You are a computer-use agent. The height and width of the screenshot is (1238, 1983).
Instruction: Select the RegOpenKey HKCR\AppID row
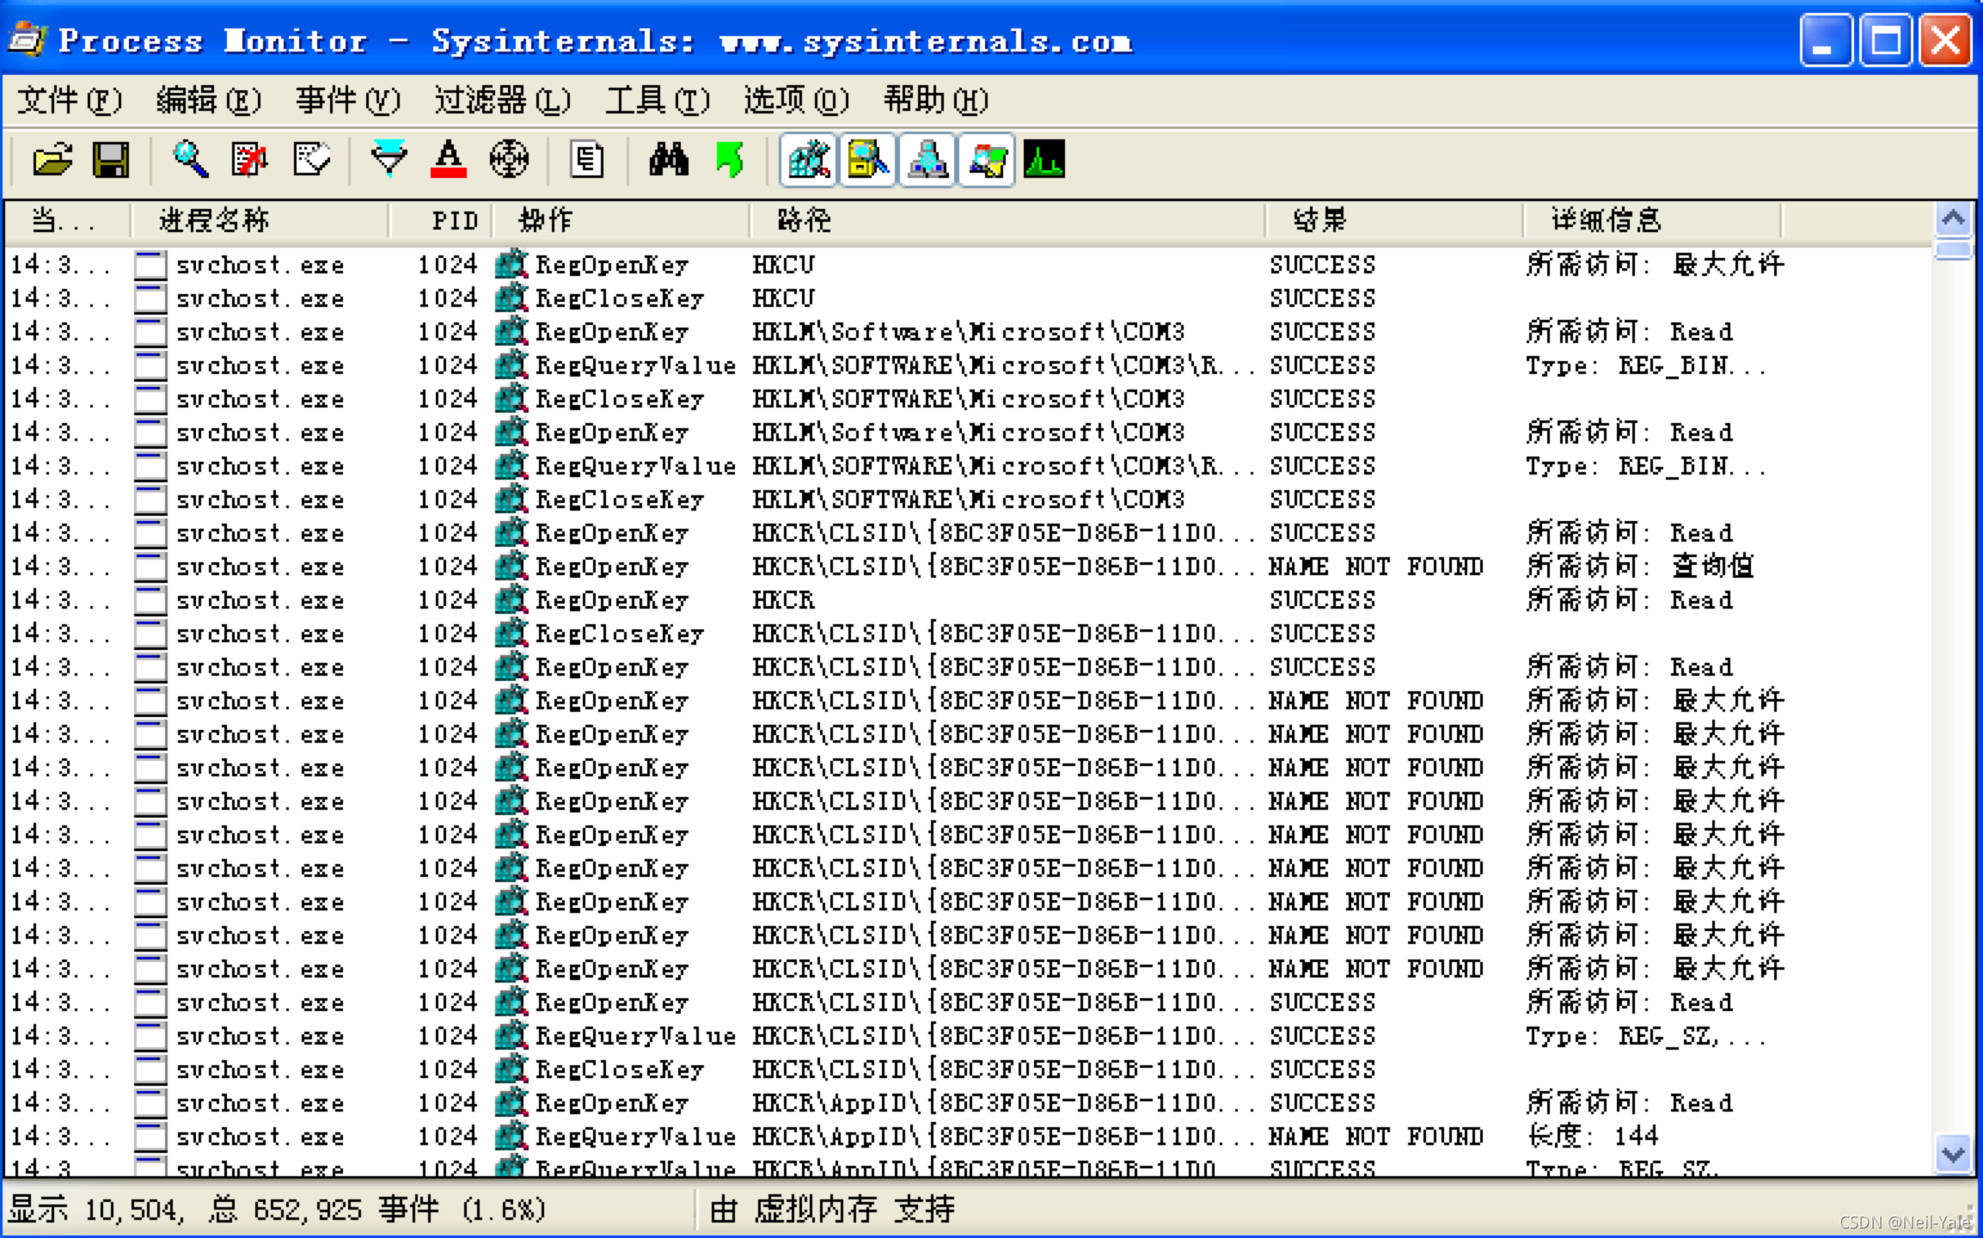pyautogui.click(x=968, y=1103)
